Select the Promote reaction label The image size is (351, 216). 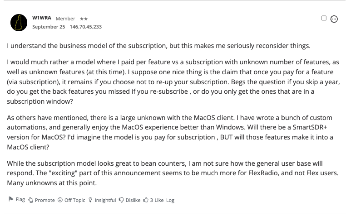tap(45, 200)
